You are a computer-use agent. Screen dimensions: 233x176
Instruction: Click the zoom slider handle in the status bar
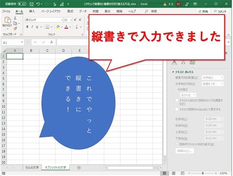pos(203,173)
